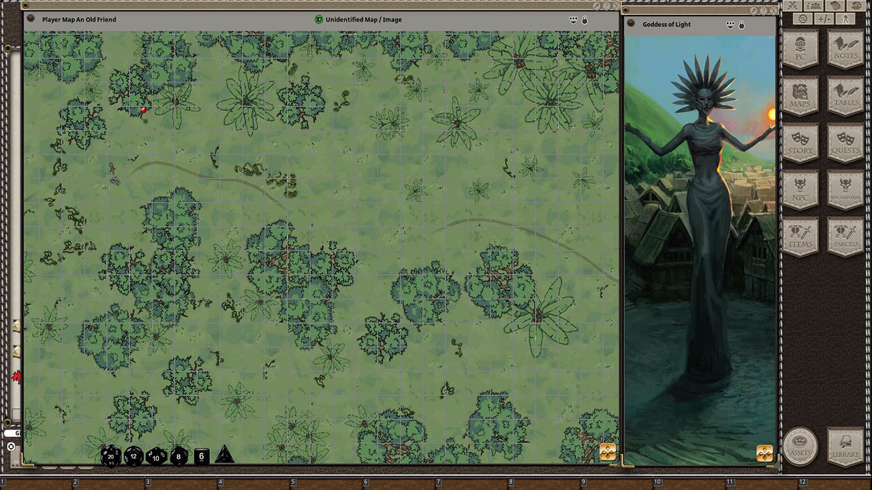This screenshot has width=872, height=490.
Task: Open the Notes sidebar button
Action: [x=845, y=48]
